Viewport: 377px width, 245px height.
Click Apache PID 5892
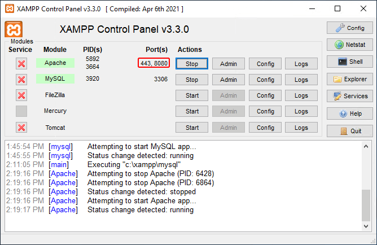93,59
